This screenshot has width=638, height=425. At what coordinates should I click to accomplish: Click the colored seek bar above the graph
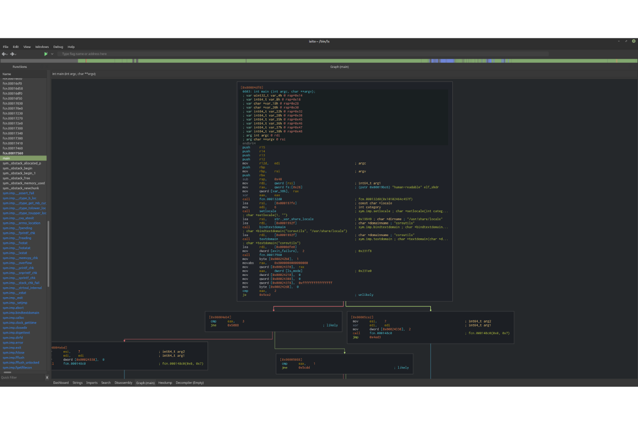319,61
